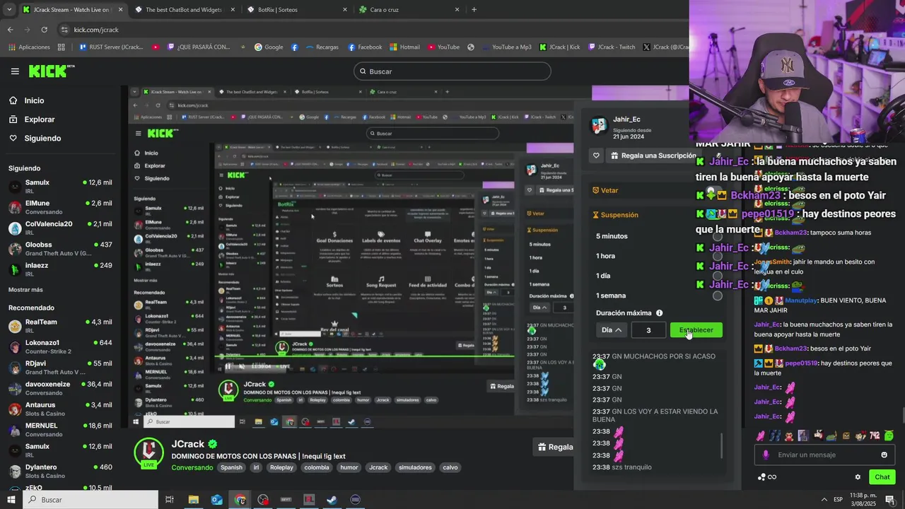Open File Explorer from the taskbar
This screenshot has width=905, height=509.
pos(193,500)
